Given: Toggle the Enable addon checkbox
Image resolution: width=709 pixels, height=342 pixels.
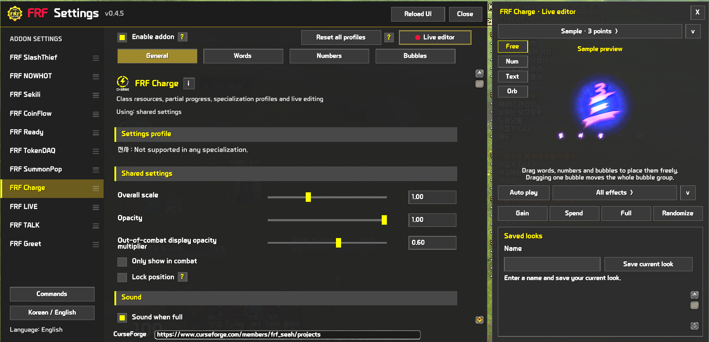Looking at the screenshot, I should [122, 38].
